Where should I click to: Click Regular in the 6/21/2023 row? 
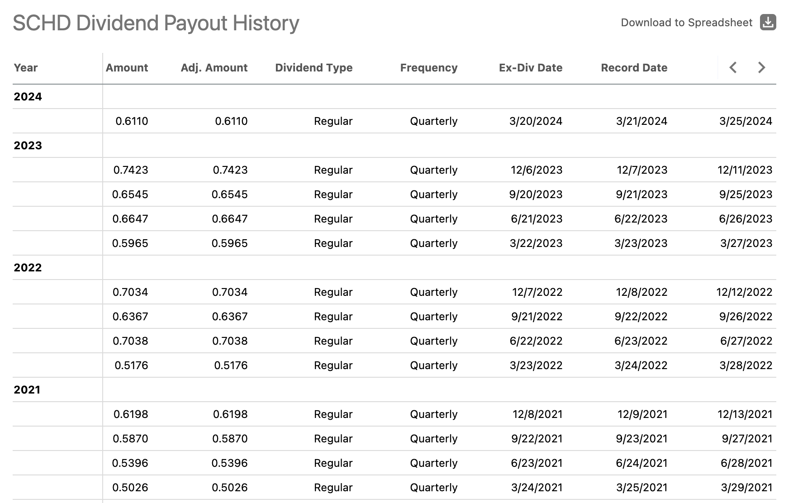tap(333, 219)
